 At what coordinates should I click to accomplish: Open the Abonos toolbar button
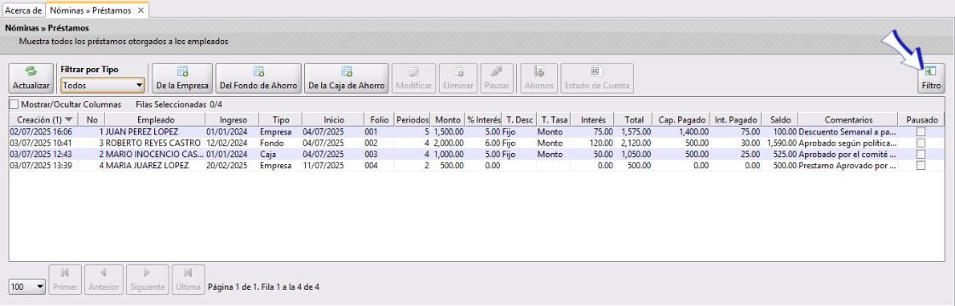[539, 78]
